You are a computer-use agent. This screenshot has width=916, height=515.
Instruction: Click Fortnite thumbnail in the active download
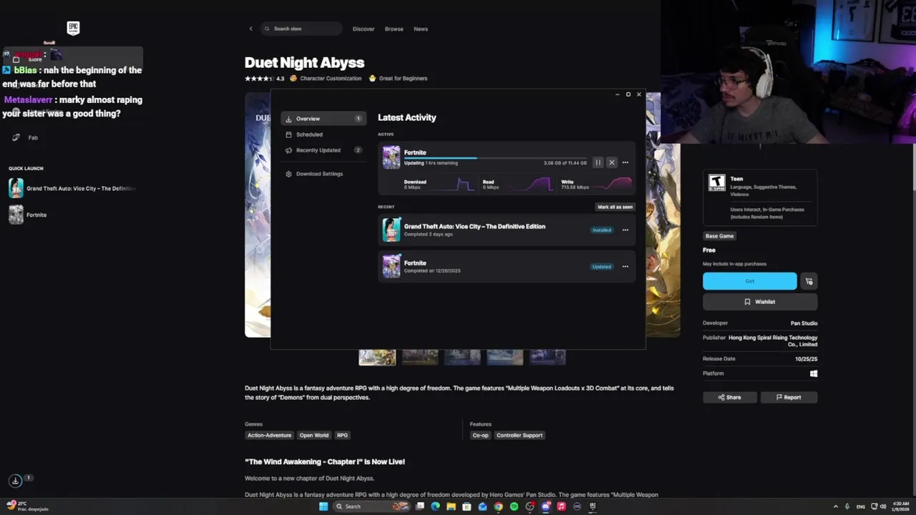tap(391, 157)
